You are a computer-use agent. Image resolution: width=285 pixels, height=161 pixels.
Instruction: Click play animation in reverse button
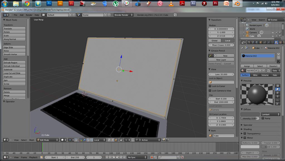pyautogui.click(x=114, y=157)
